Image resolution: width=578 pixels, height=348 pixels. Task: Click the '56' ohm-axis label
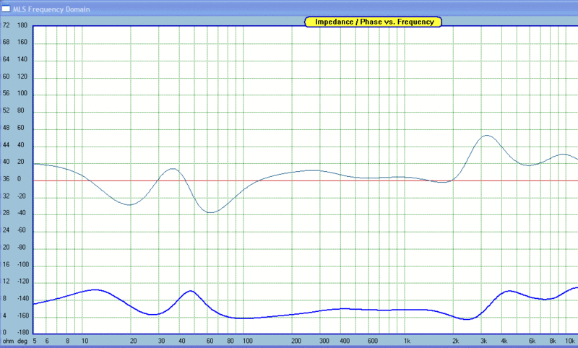pos(7,93)
